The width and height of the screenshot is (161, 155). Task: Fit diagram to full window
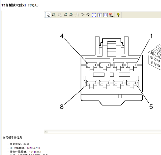point(94,15)
